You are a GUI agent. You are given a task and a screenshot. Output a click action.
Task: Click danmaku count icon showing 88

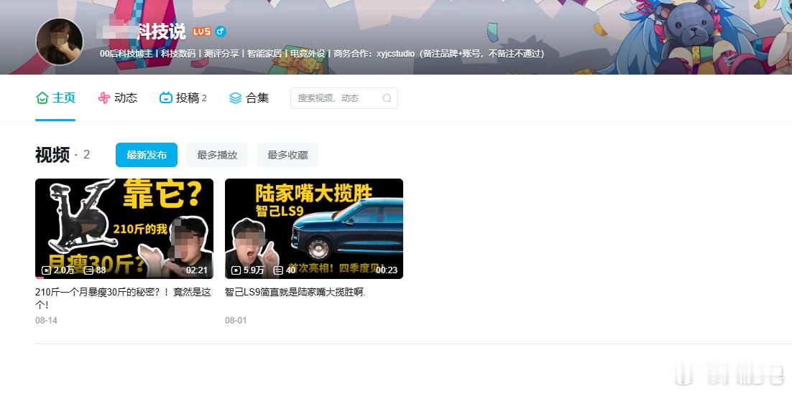(x=88, y=270)
